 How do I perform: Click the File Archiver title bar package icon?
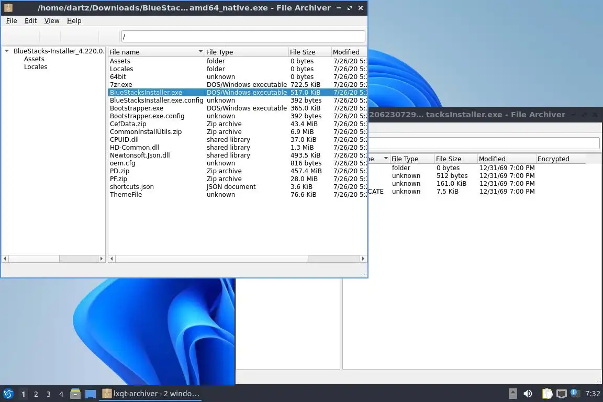tap(8, 7)
